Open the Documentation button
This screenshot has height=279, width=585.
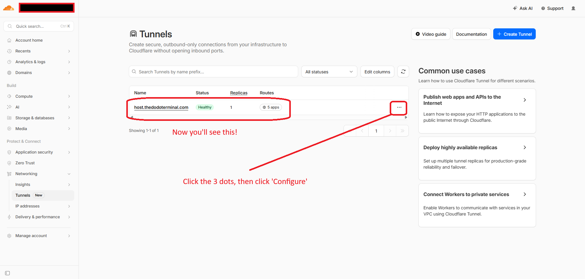pos(471,34)
